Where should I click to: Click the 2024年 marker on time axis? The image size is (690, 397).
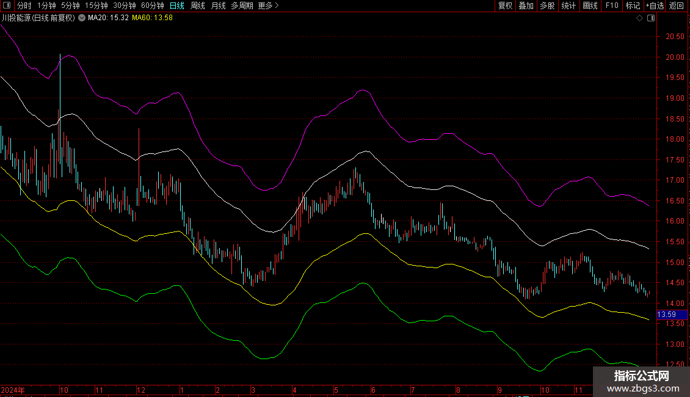coord(13,390)
